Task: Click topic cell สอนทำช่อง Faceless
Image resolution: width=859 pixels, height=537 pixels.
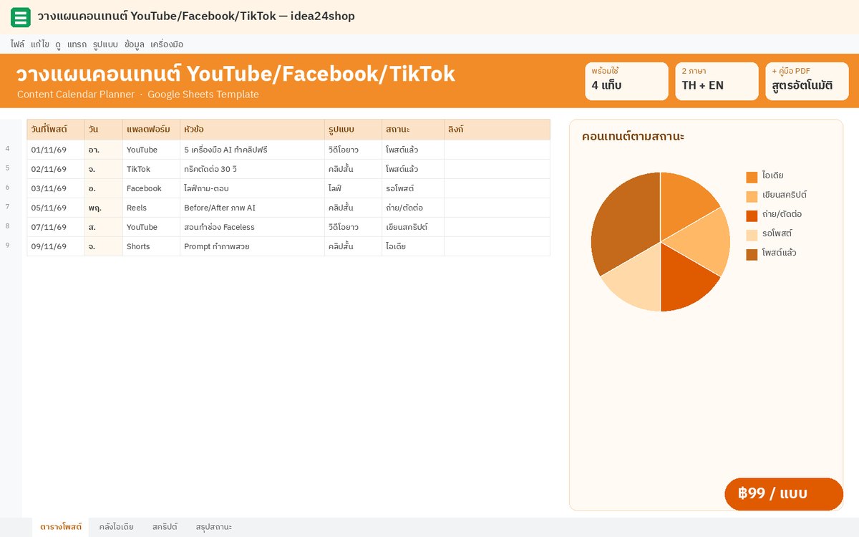Action: point(252,227)
